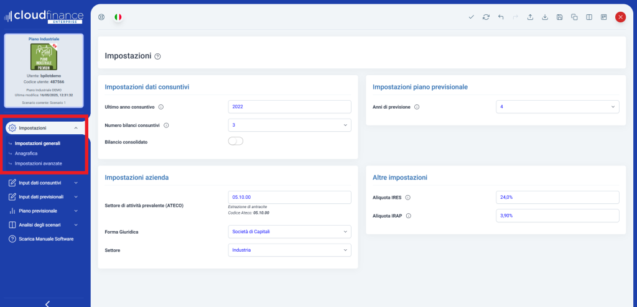Viewport: 637px width, 307px height.
Task: Click info icon beside Aliquota IRES
Action: (408, 198)
